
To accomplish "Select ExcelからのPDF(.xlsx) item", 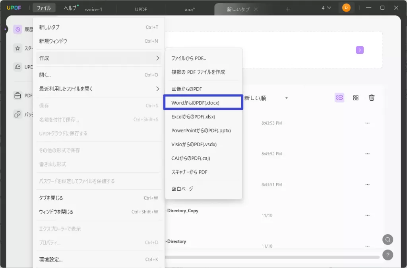I will pyautogui.click(x=203, y=117).
